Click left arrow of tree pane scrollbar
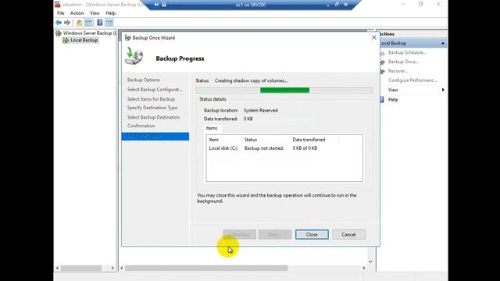Viewport: 500px width, 281px height. click(57, 269)
